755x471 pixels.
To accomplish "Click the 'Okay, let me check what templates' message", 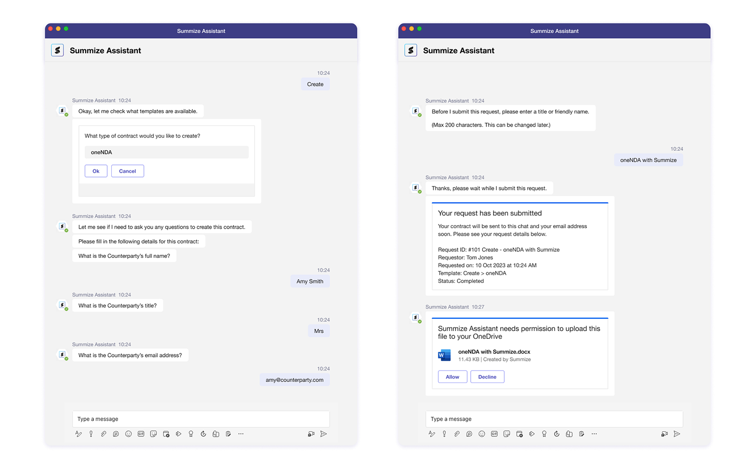I will [138, 112].
